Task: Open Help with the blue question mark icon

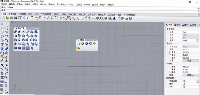Action: coord(130,18)
